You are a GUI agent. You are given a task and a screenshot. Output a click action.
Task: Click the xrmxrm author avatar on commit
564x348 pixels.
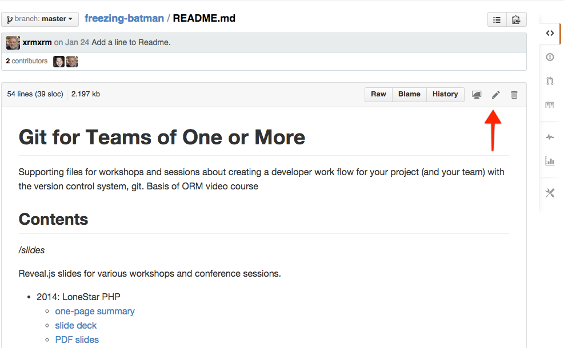(13, 42)
